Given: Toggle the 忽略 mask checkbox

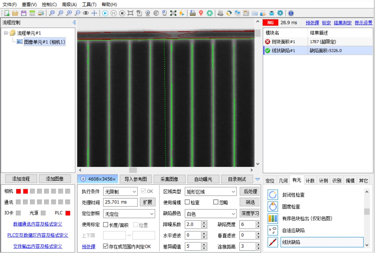Looking at the screenshot, I should coord(216,202).
